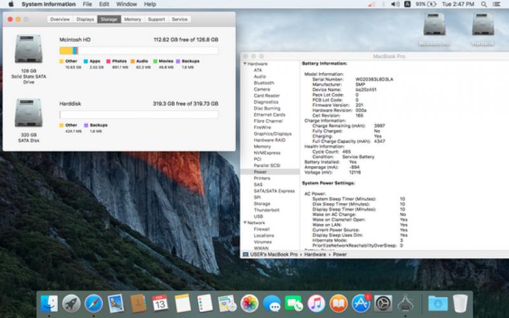The width and height of the screenshot is (509, 318).
Task: Click the 320 GB SATA Disk icon
Action: (x=29, y=113)
